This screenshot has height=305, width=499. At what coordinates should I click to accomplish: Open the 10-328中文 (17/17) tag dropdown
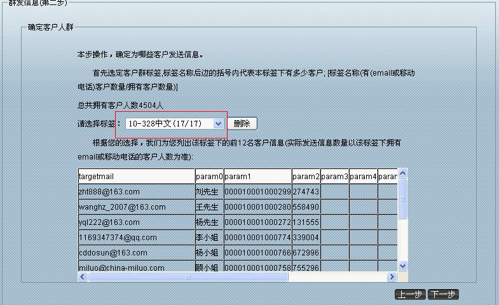pyautogui.click(x=174, y=123)
